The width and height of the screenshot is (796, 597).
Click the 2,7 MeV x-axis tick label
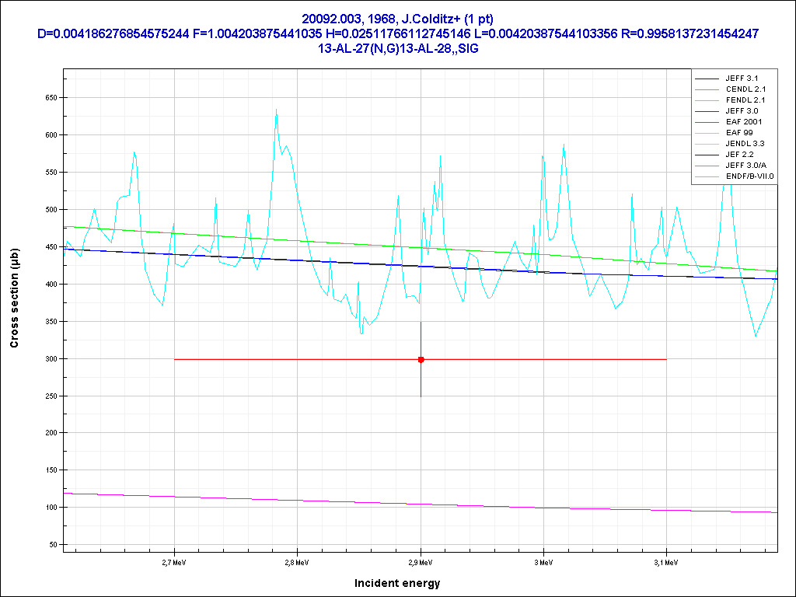pos(174,561)
